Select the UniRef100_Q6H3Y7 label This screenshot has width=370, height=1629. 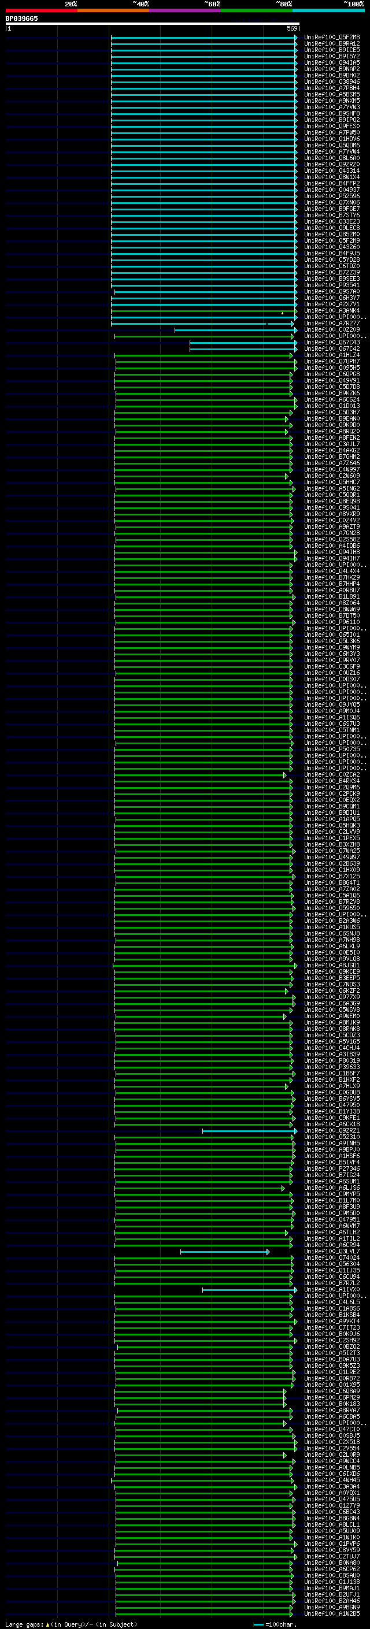click(332, 298)
